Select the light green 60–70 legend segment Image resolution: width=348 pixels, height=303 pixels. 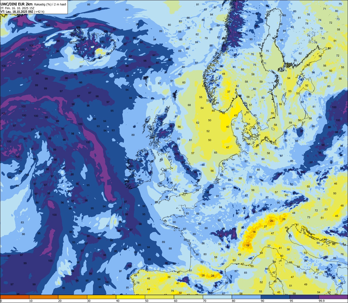[x=188, y=297]
